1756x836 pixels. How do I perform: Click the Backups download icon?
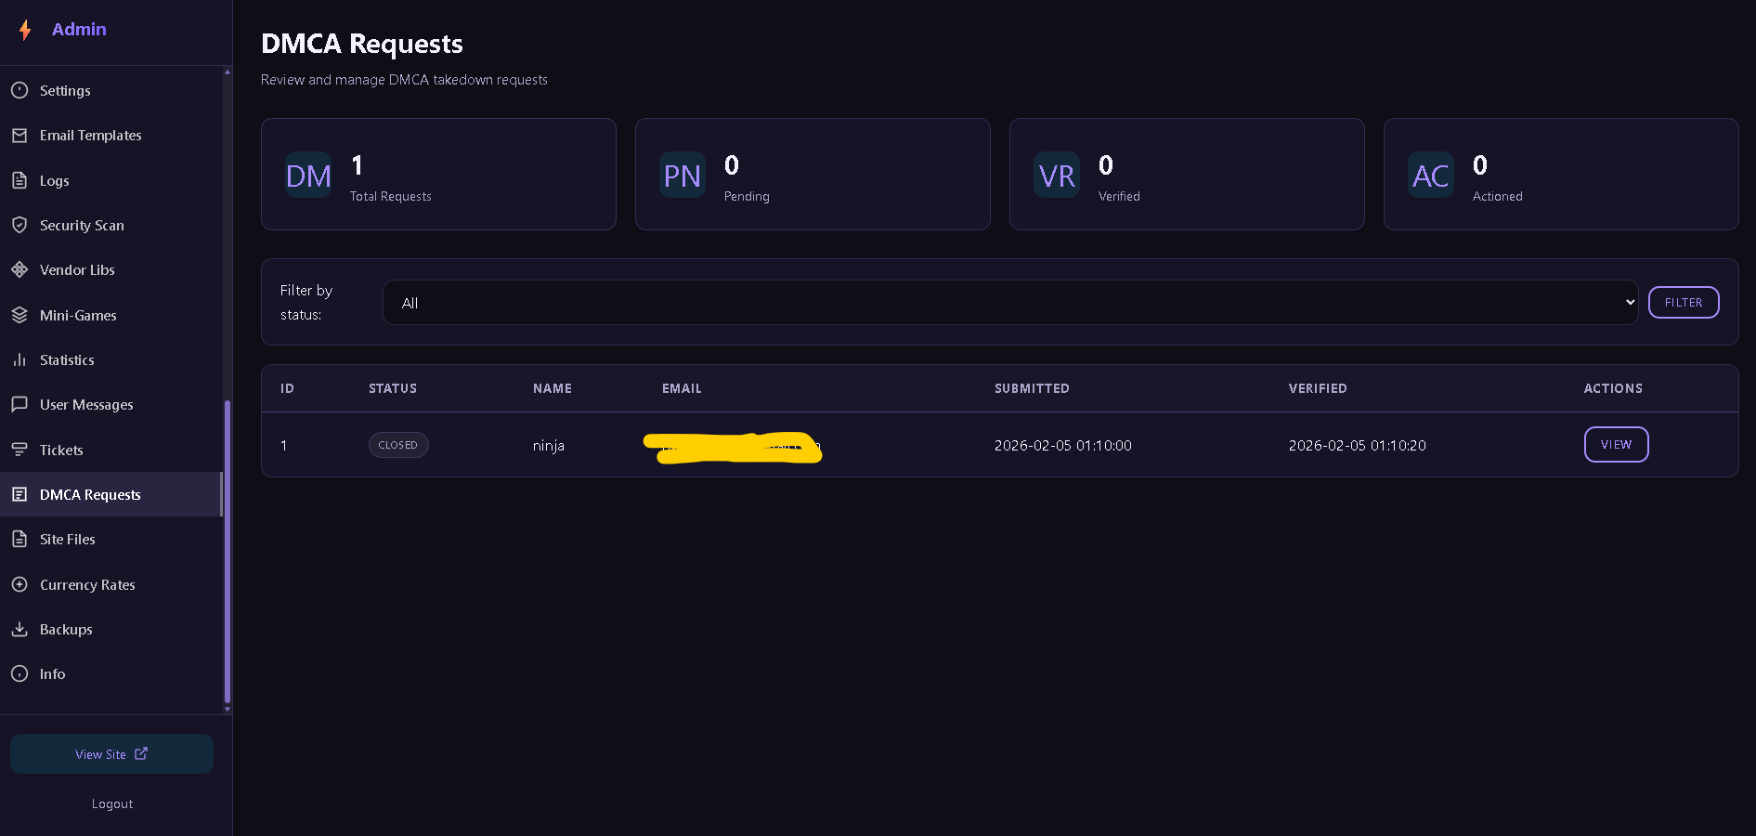pos(20,629)
